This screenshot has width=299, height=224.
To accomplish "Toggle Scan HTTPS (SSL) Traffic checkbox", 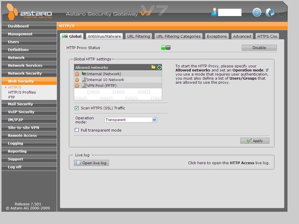I will pos(77,108).
